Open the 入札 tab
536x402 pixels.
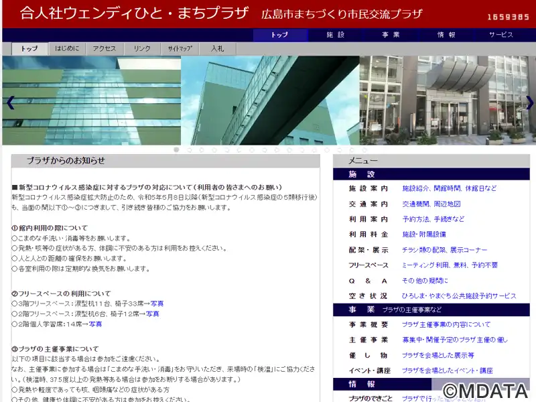[217, 48]
